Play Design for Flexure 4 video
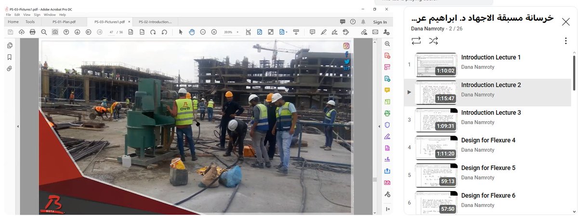 tap(487, 148)
